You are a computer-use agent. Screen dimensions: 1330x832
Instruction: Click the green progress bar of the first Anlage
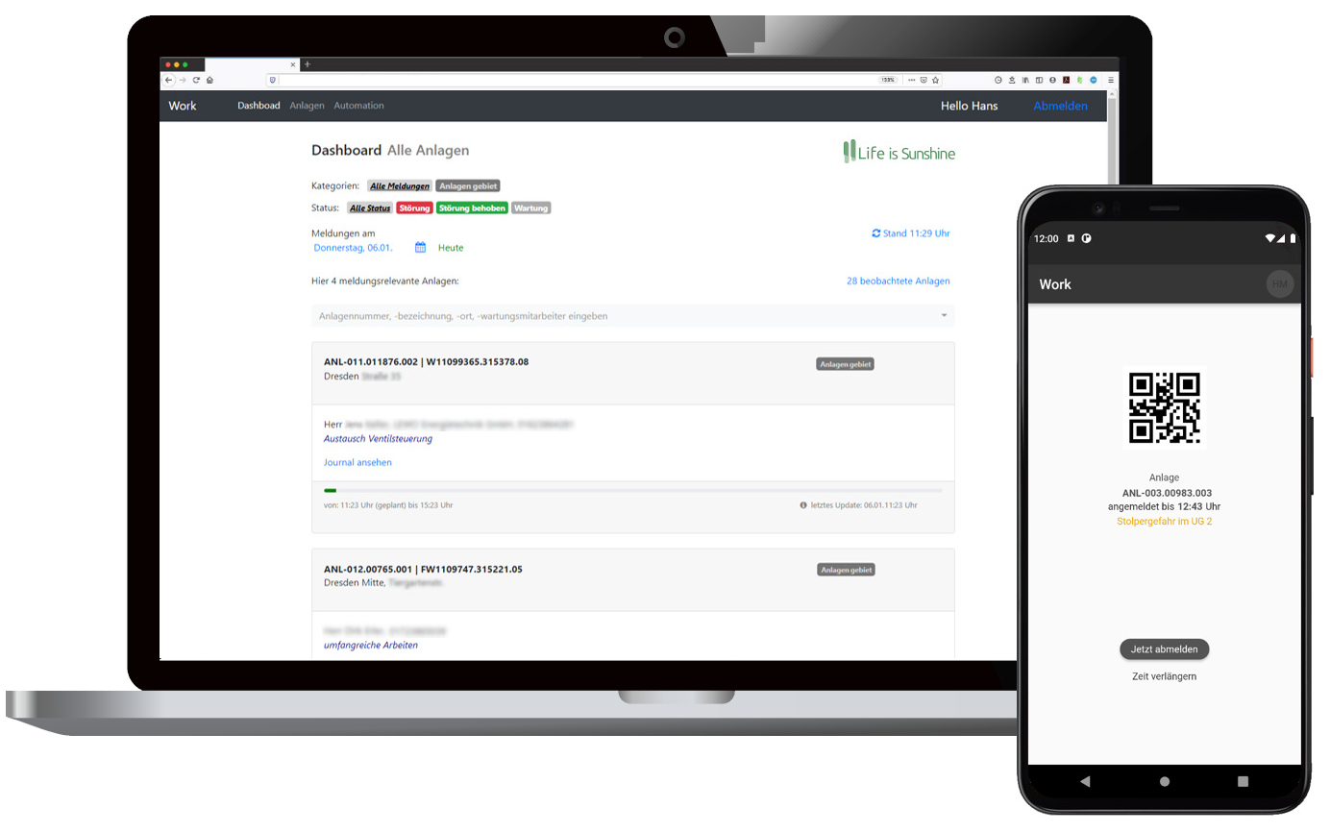pos(331,491)
